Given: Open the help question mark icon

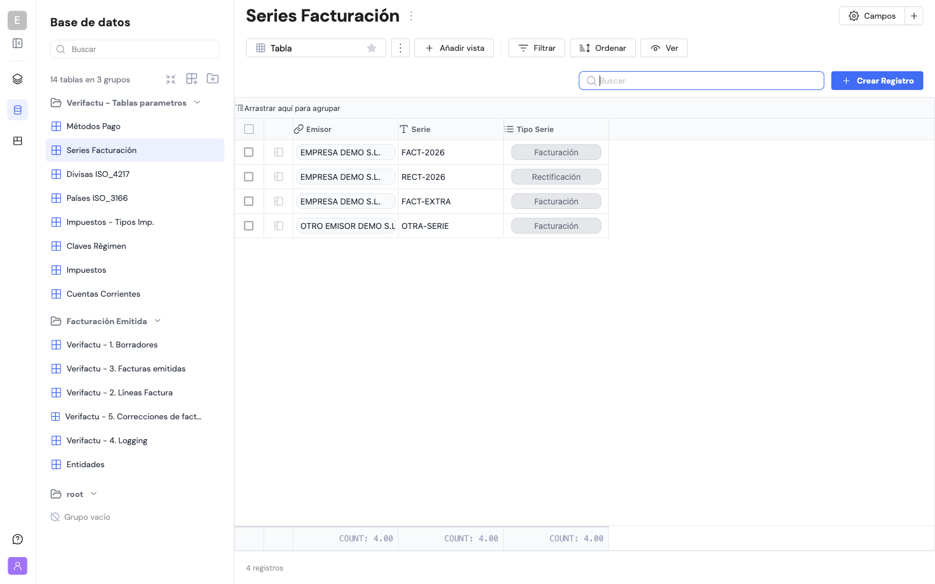Looking at the screenshot, I should [x=18, y=539].
